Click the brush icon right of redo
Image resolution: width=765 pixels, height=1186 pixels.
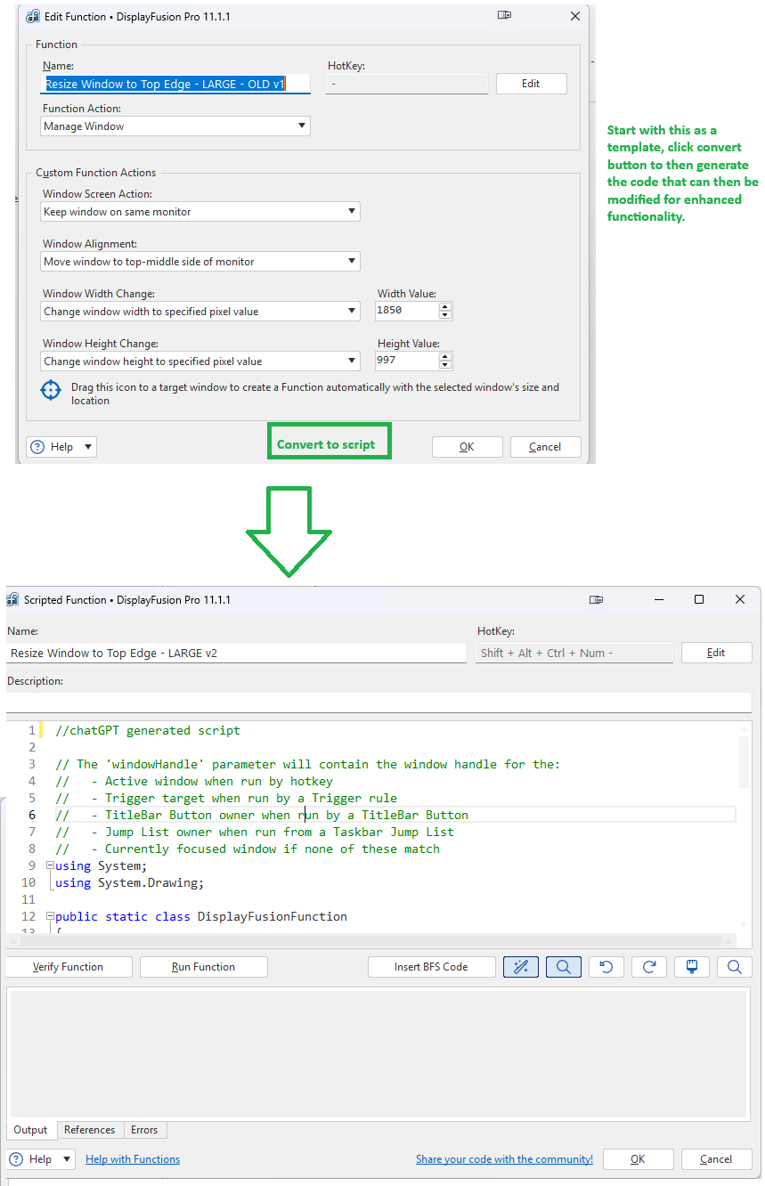click(692, 967)
